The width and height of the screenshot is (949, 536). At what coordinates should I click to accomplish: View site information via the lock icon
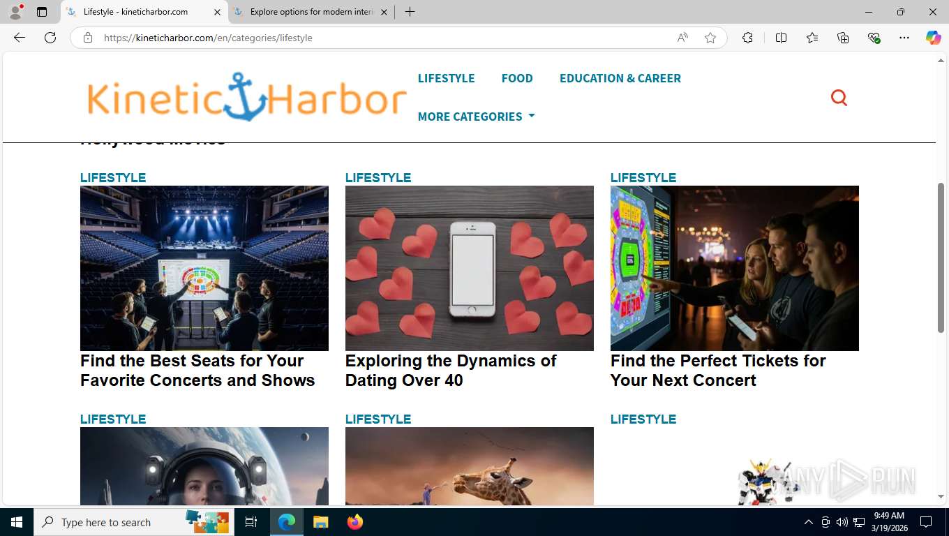(88, 38)
